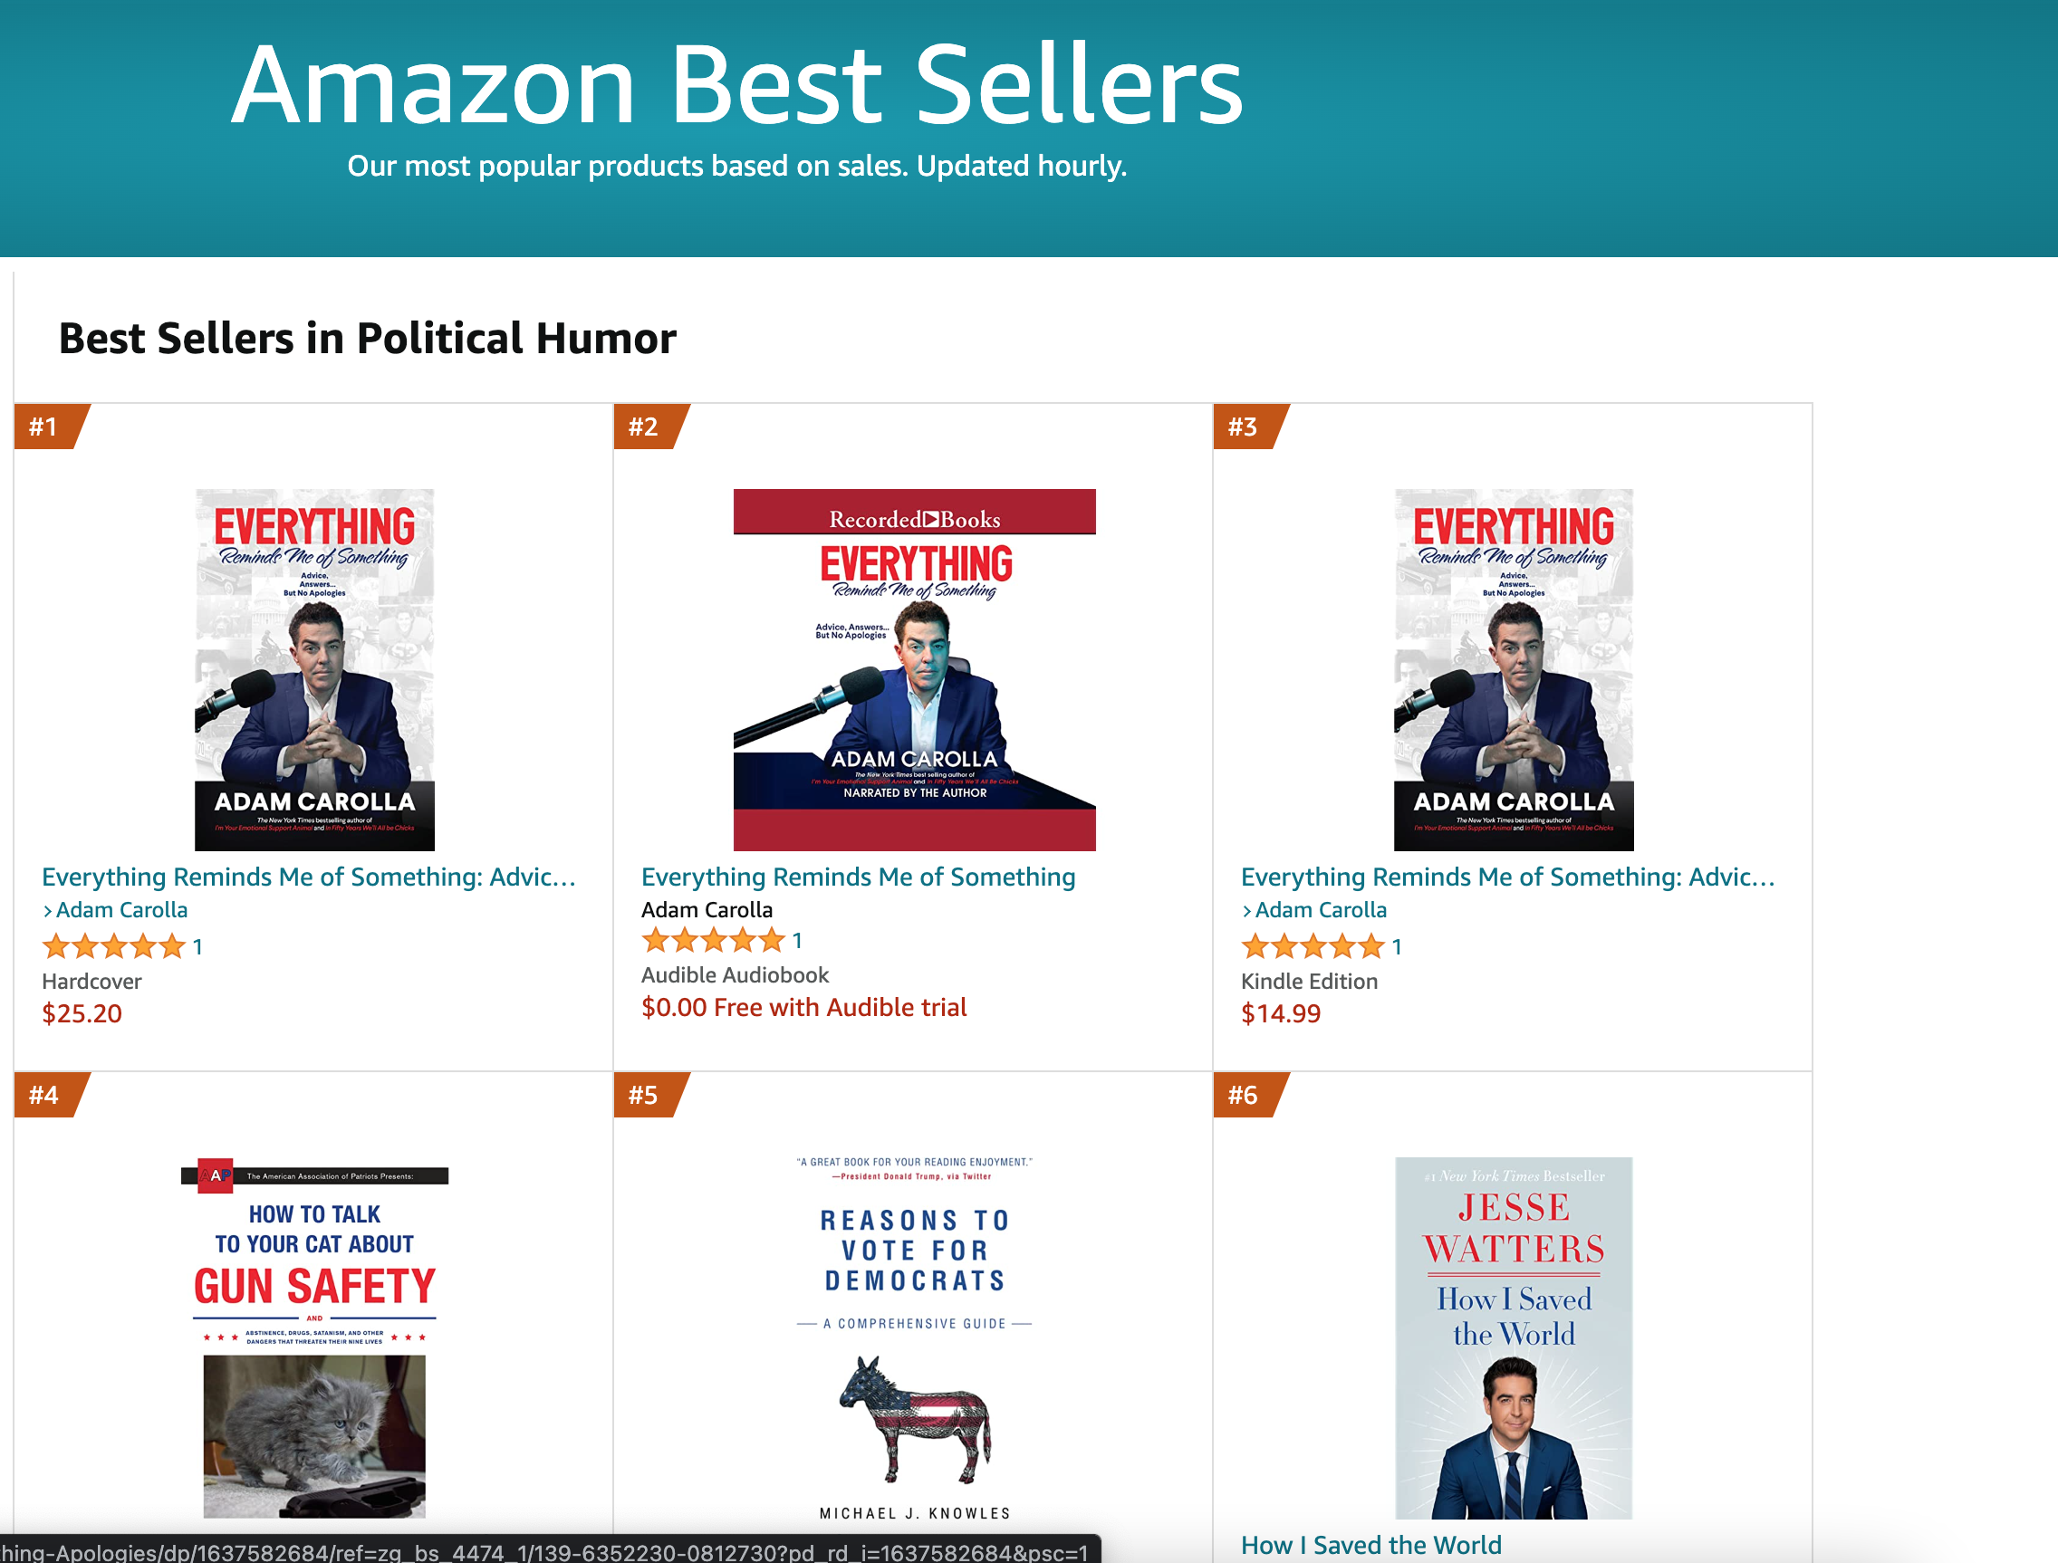Viewport: 2058px width, 1563px height.
Task: Open the Recorded Books audiobook cover image
Action: (x=914, y=669)
